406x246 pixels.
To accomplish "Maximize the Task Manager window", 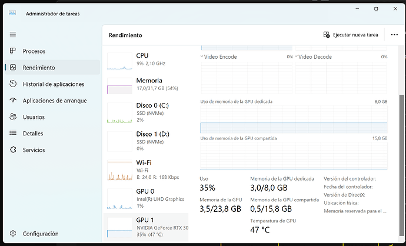I will click(376, 9).
